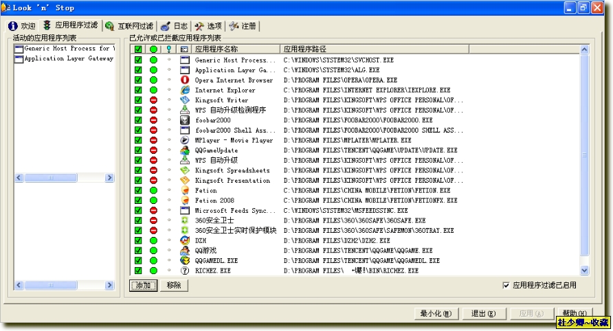Screen dimensions: 613x331
Task: Select the WPS 自动升级 row text
Action: [x=216, y=160]
